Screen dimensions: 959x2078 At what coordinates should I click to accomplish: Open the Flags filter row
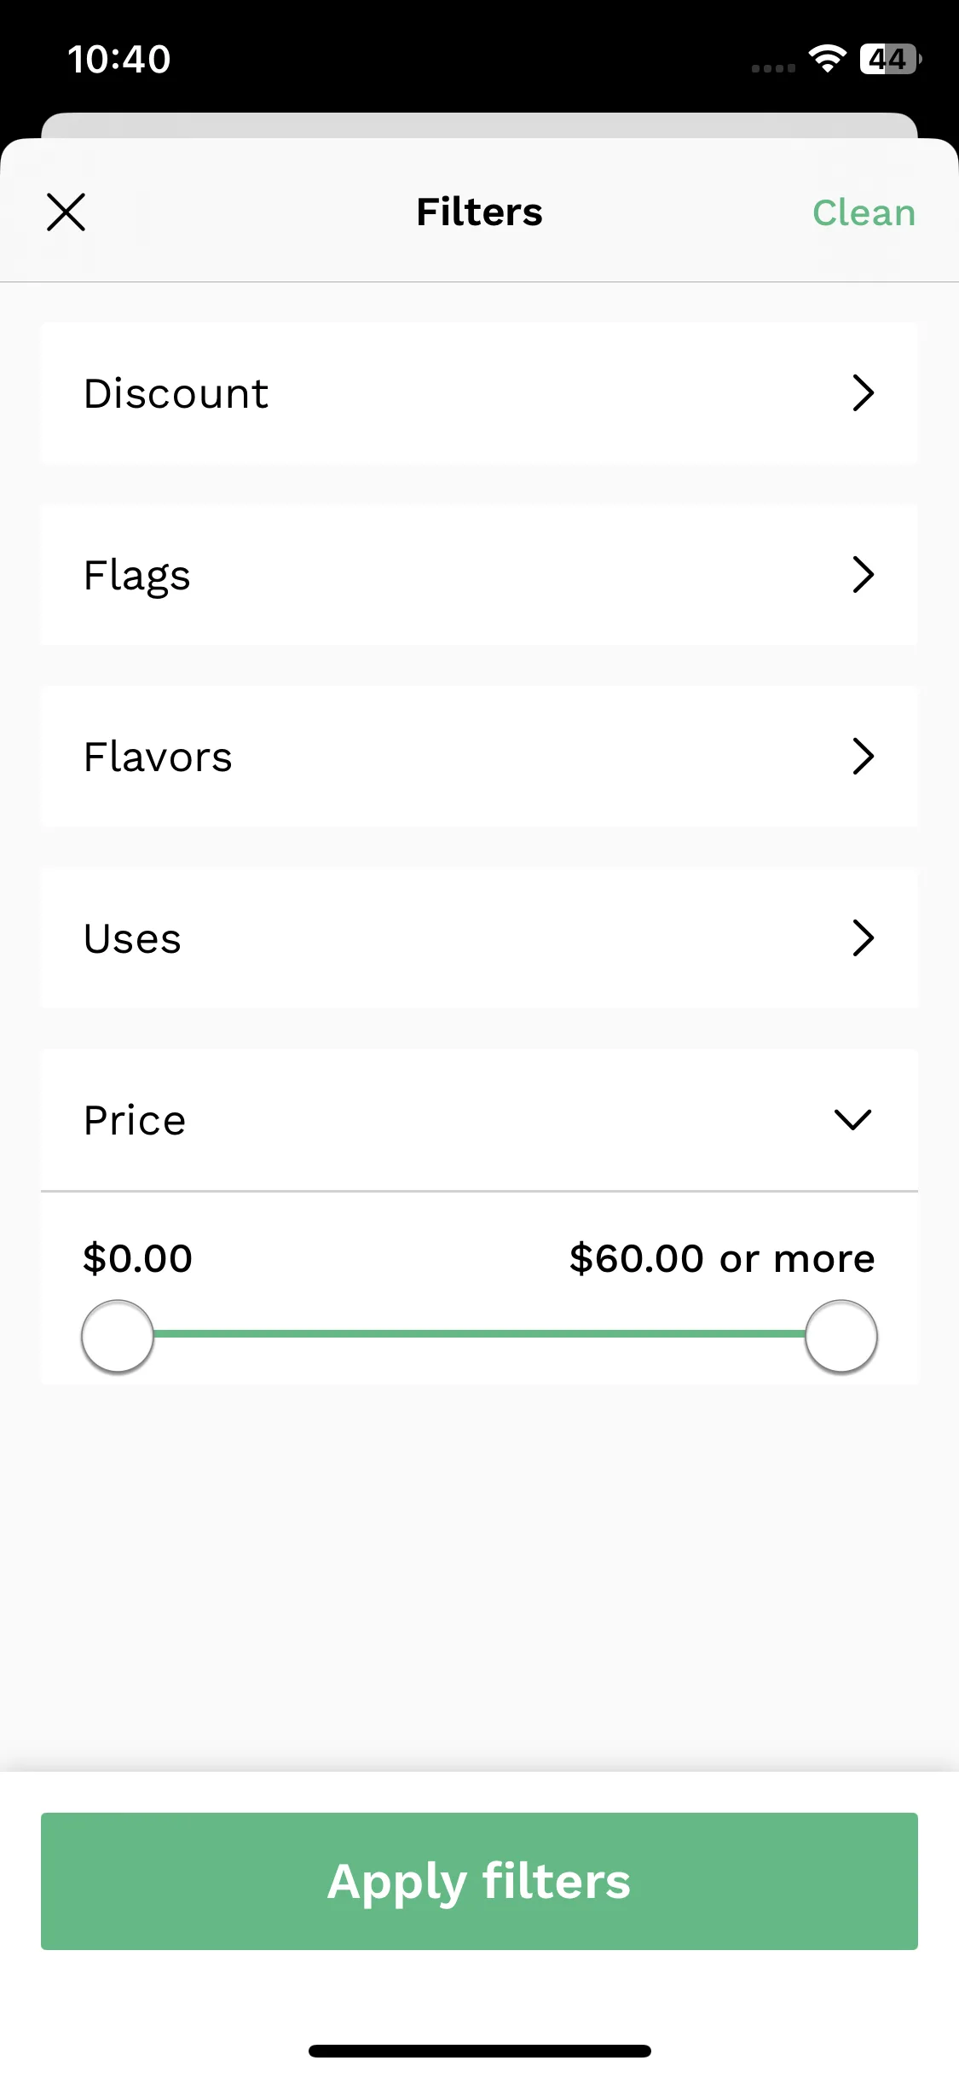479,575
